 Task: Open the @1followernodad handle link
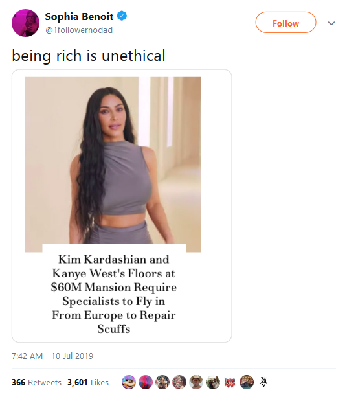[x=79, y=30]
